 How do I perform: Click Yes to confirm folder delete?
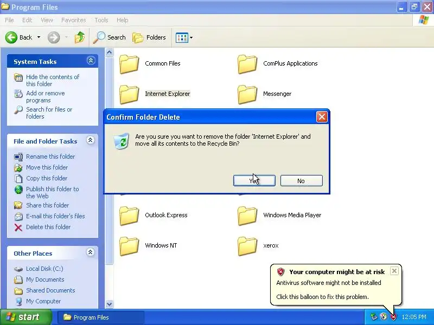coord(254,181)
